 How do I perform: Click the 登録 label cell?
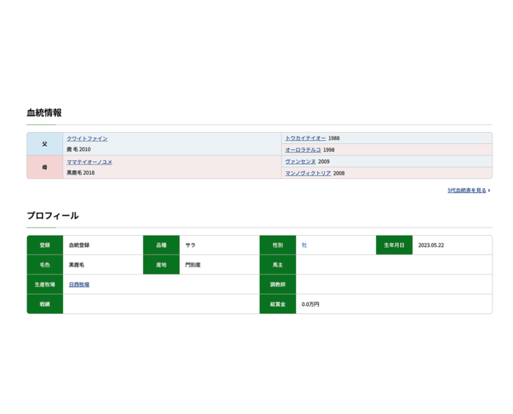tap(45, 245)
